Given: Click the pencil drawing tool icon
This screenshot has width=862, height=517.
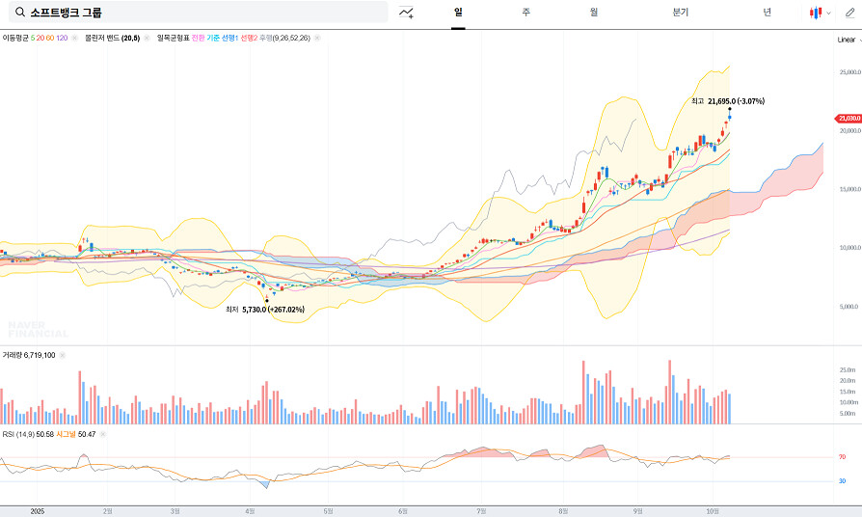Looking at the screenshot, I should tap(850, 13).
